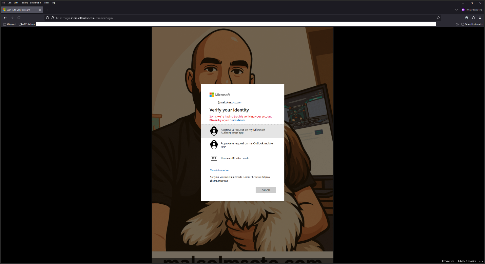
Task: Open the o365 Admin bookmarks folder
Action: tap(27, 24)
